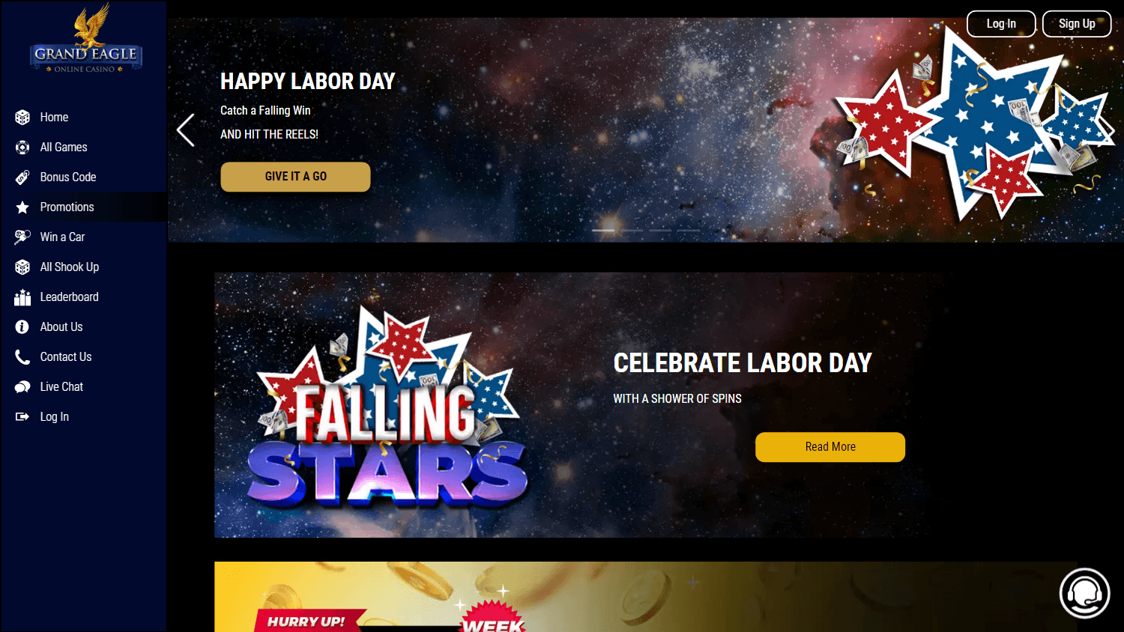Click the Home dice icon in sidebar
This screenshot has width=1124, height=632.
click(x=22, y=118)
